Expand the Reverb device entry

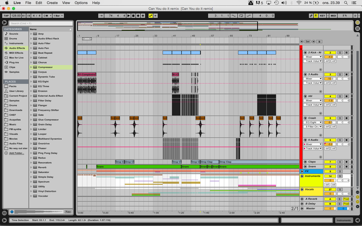[31, 168]
